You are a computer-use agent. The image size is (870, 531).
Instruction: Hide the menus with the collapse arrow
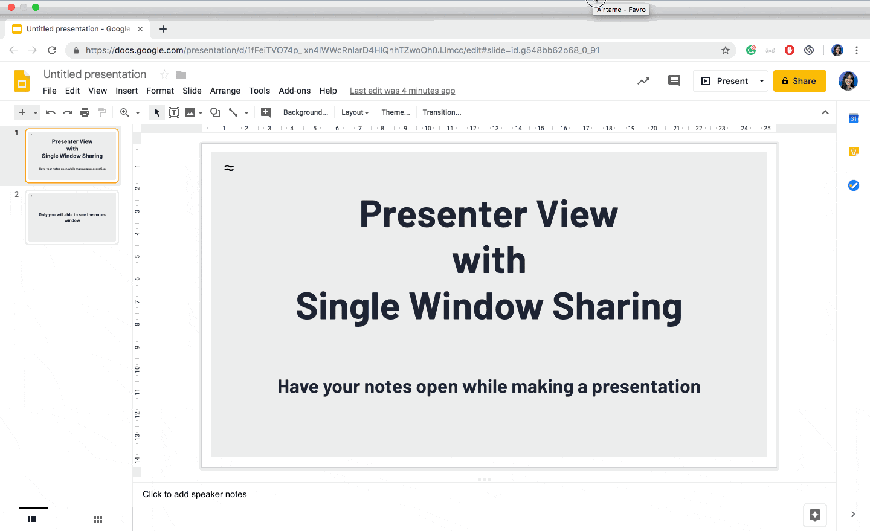point(825,112)
